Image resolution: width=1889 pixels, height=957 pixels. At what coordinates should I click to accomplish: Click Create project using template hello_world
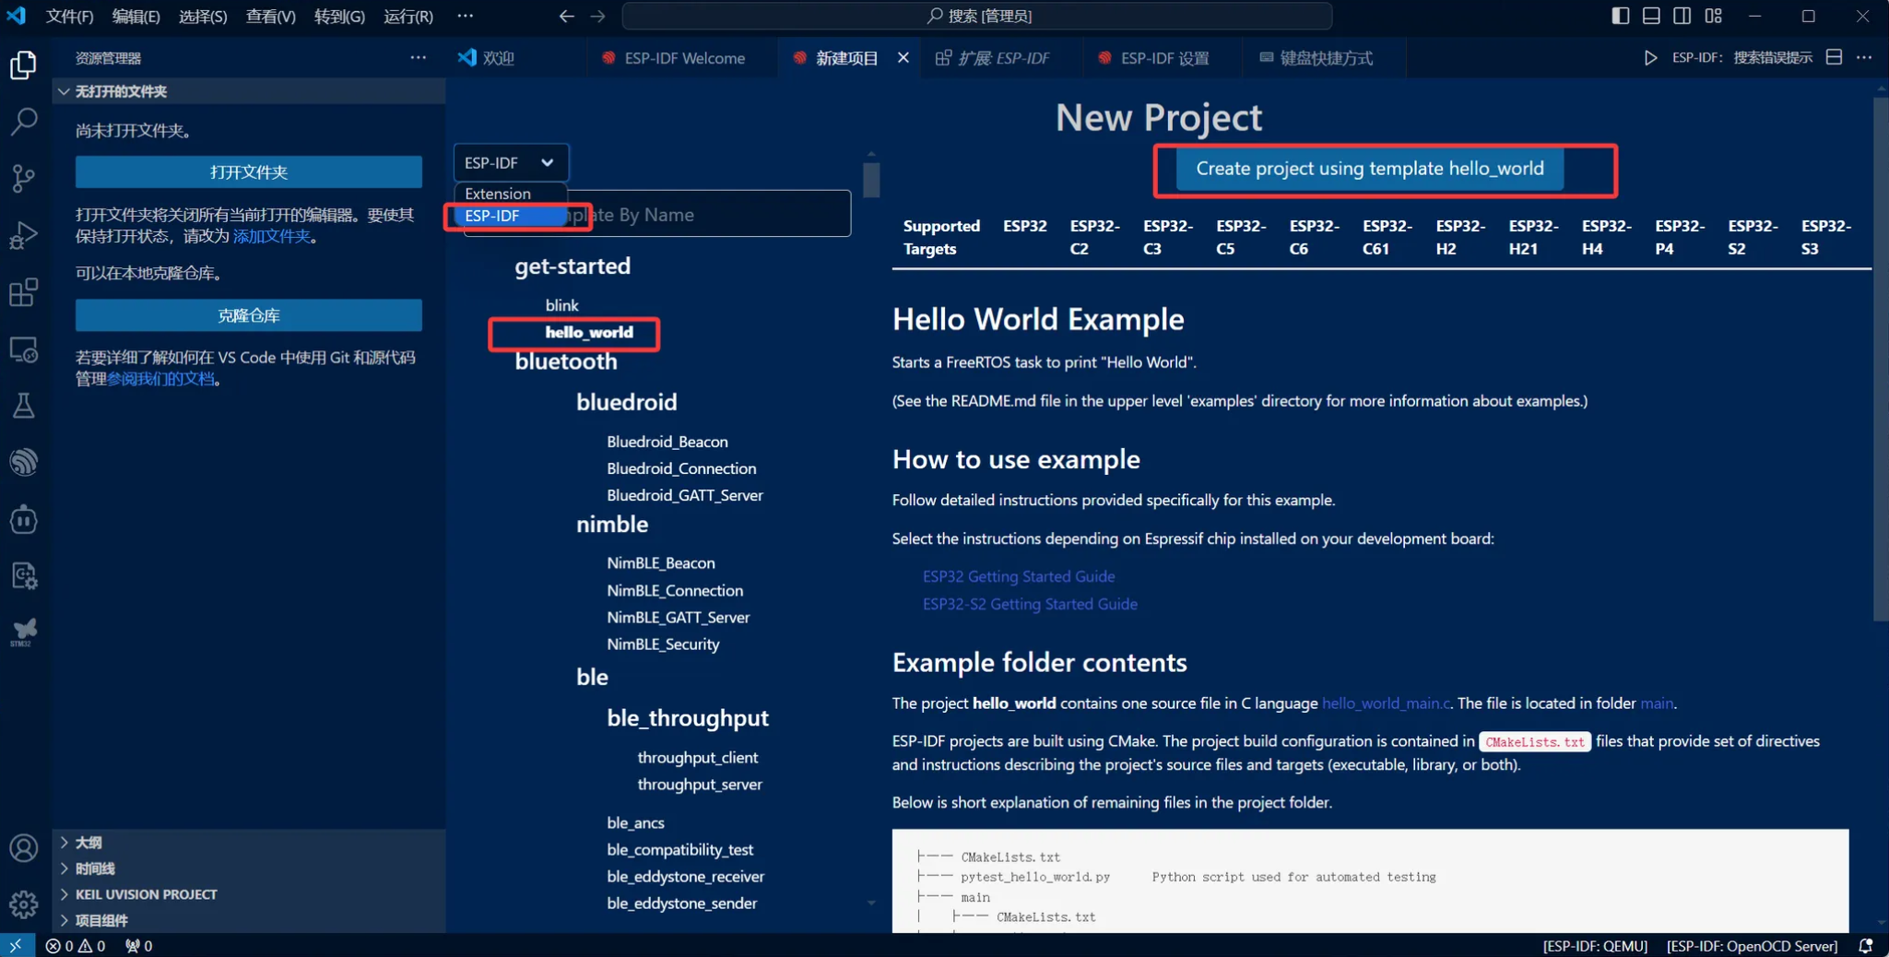1369,169
